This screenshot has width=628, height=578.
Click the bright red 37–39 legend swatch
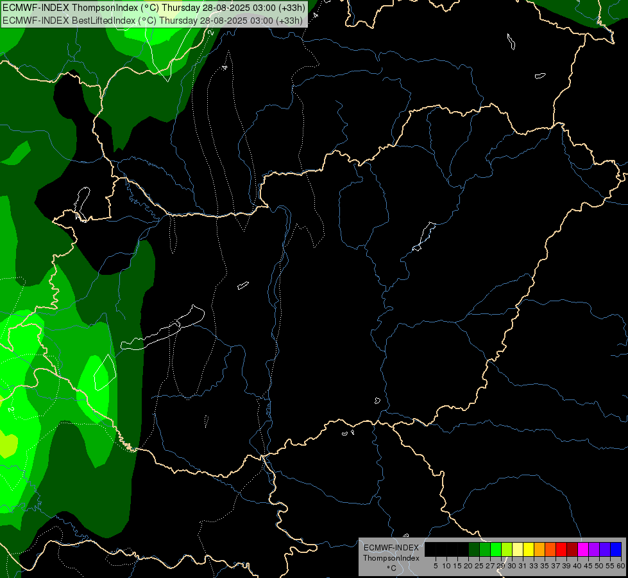coord(561,549)
